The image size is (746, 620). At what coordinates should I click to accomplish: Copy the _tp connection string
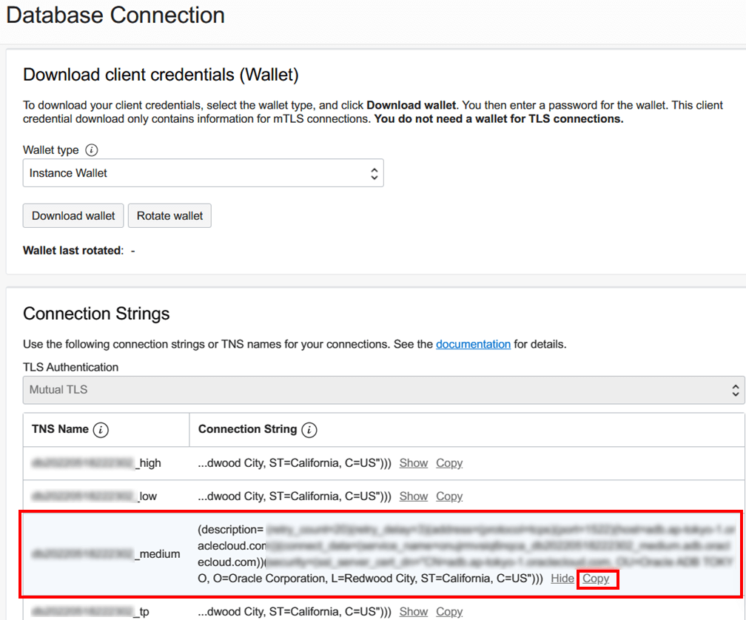tap(449, 612)
